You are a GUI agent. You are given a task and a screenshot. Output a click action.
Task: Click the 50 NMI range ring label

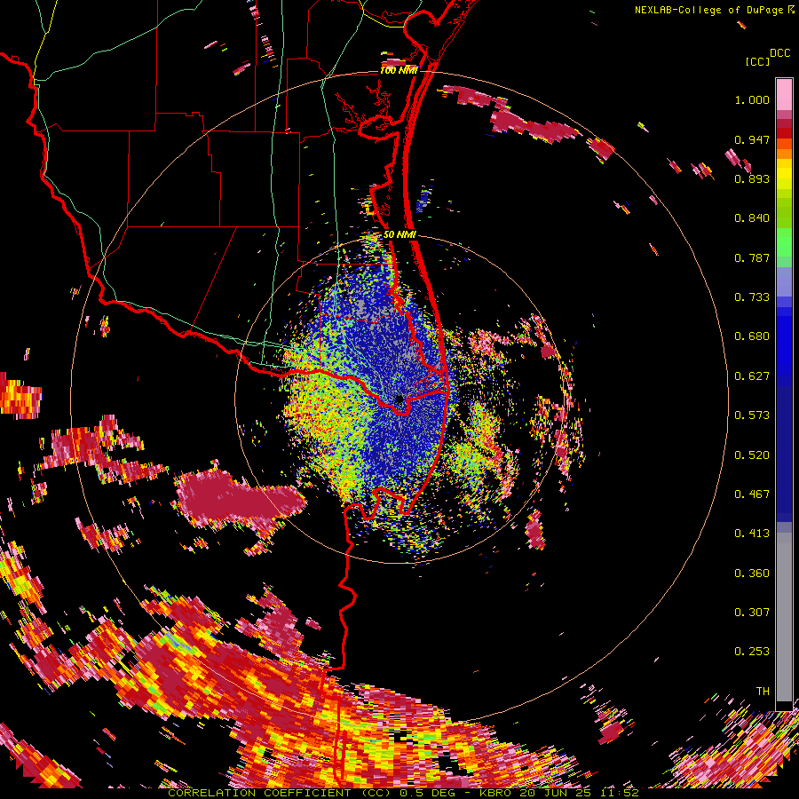click(x=399, y=234)
